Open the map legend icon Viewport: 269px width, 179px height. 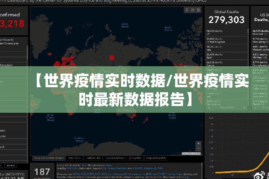(193, 10)
